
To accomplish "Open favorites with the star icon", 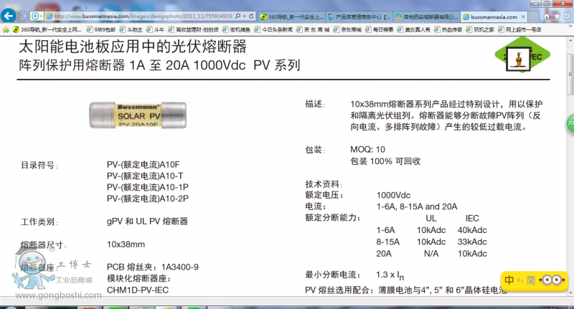I will click(x=556, y=16).
